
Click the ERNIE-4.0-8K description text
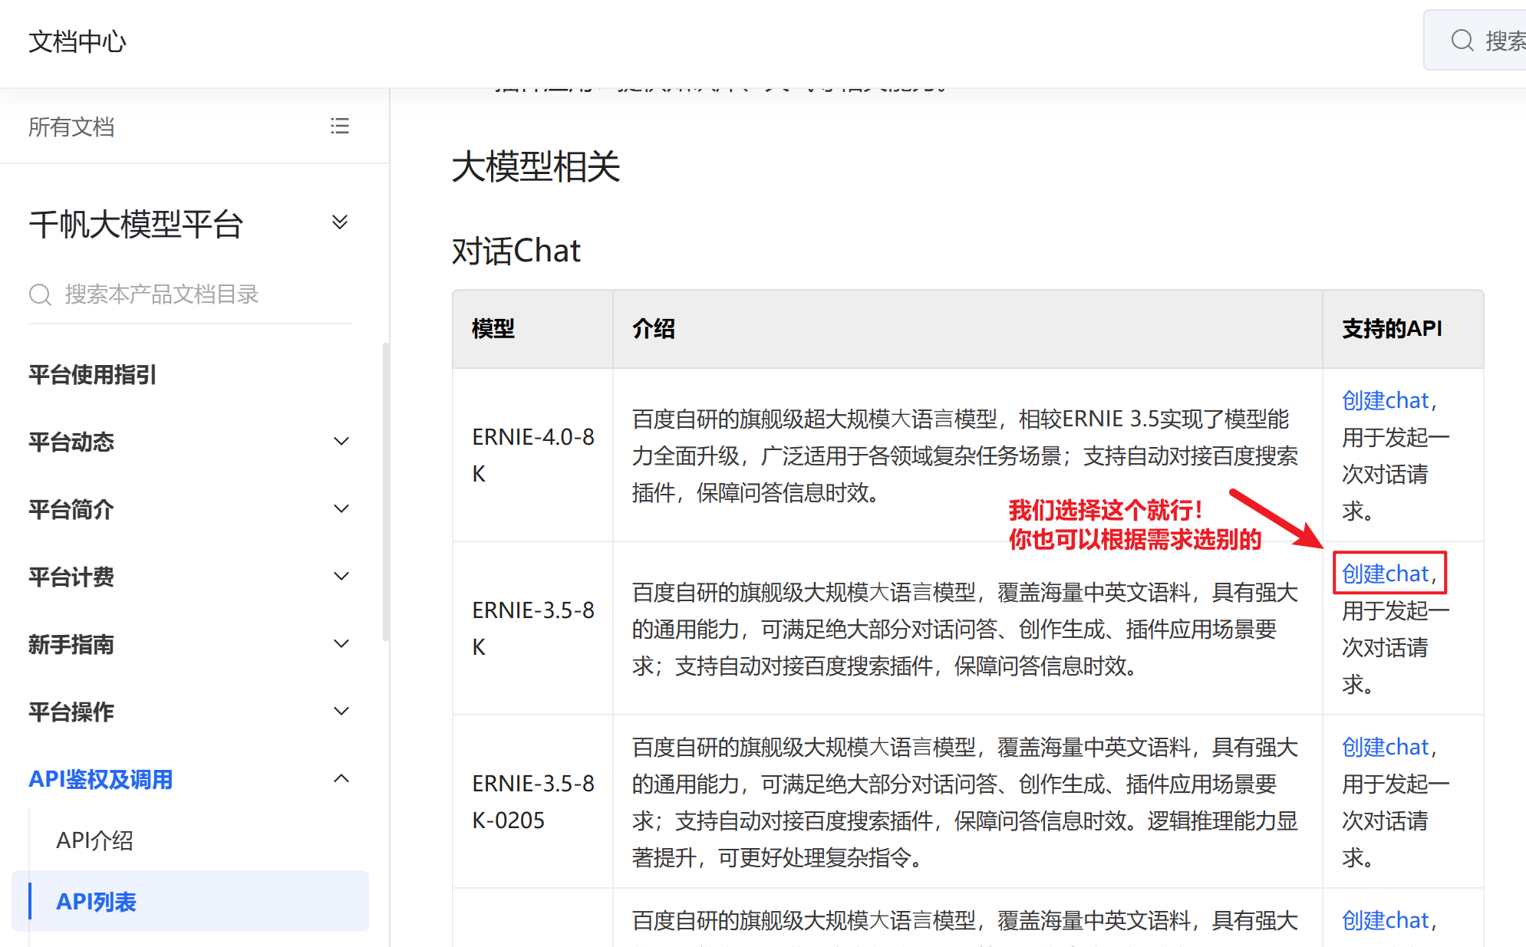pos(965,456)
